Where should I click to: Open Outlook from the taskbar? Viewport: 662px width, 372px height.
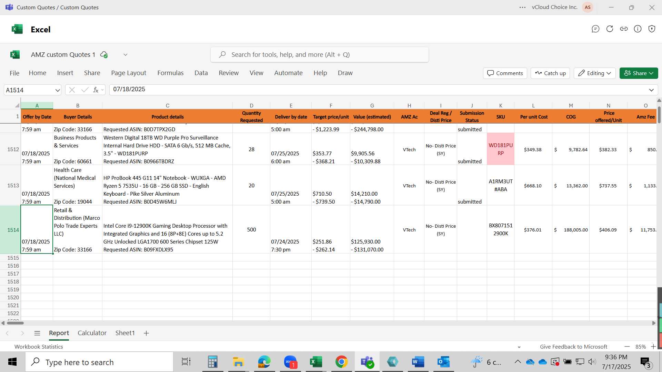point(443,362)
